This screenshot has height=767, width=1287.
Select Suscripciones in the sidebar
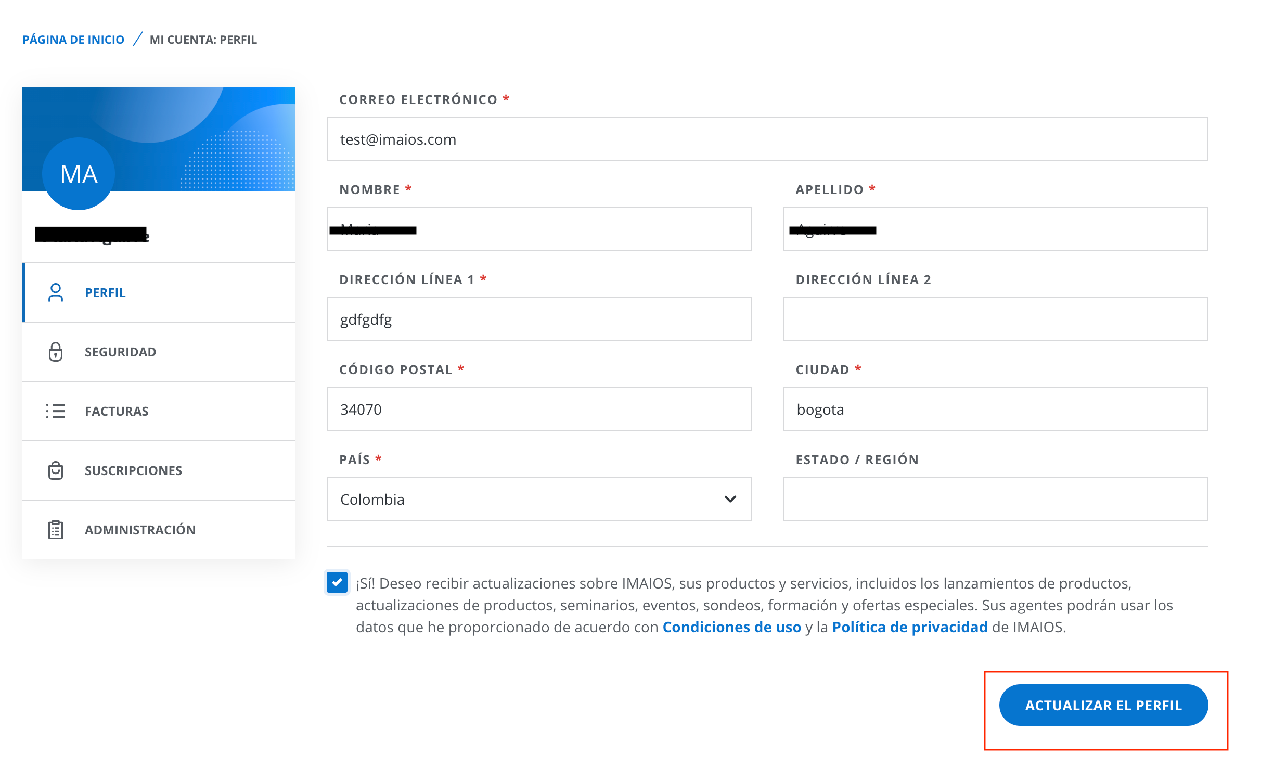159,470
